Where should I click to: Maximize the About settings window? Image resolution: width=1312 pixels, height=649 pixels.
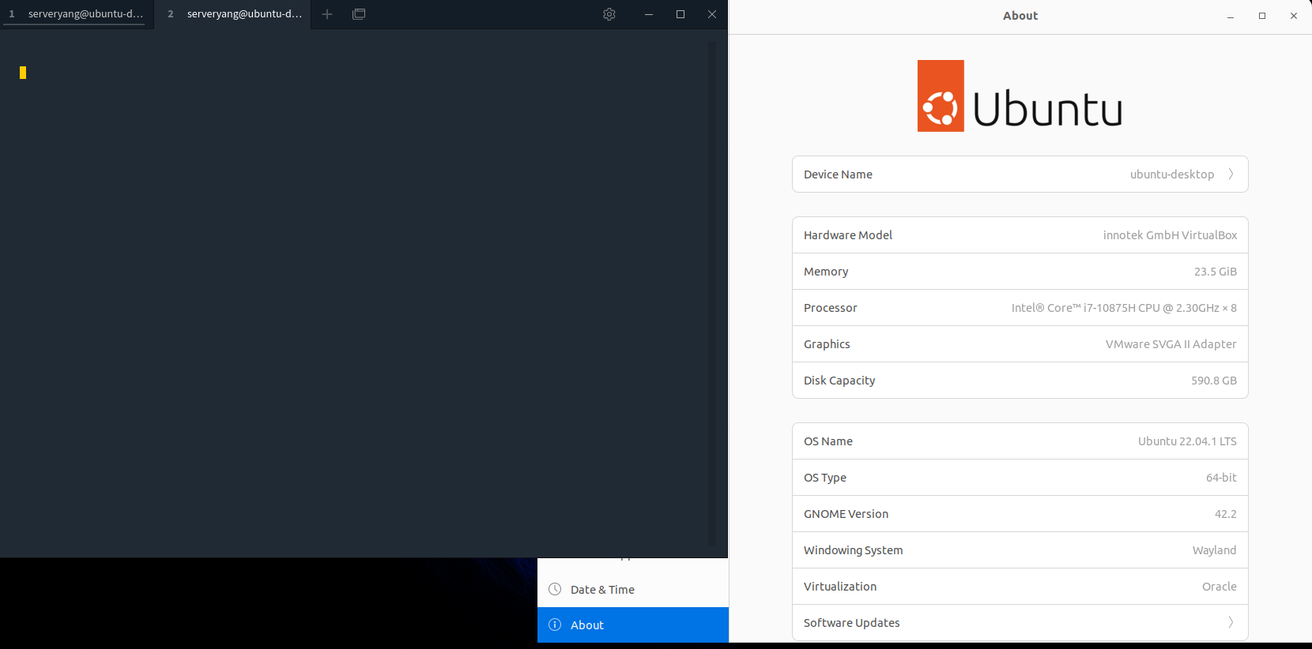1262,16
